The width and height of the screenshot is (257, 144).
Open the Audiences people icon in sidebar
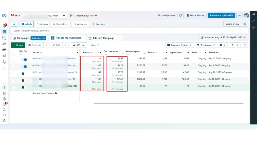click(x=4, y=44)
